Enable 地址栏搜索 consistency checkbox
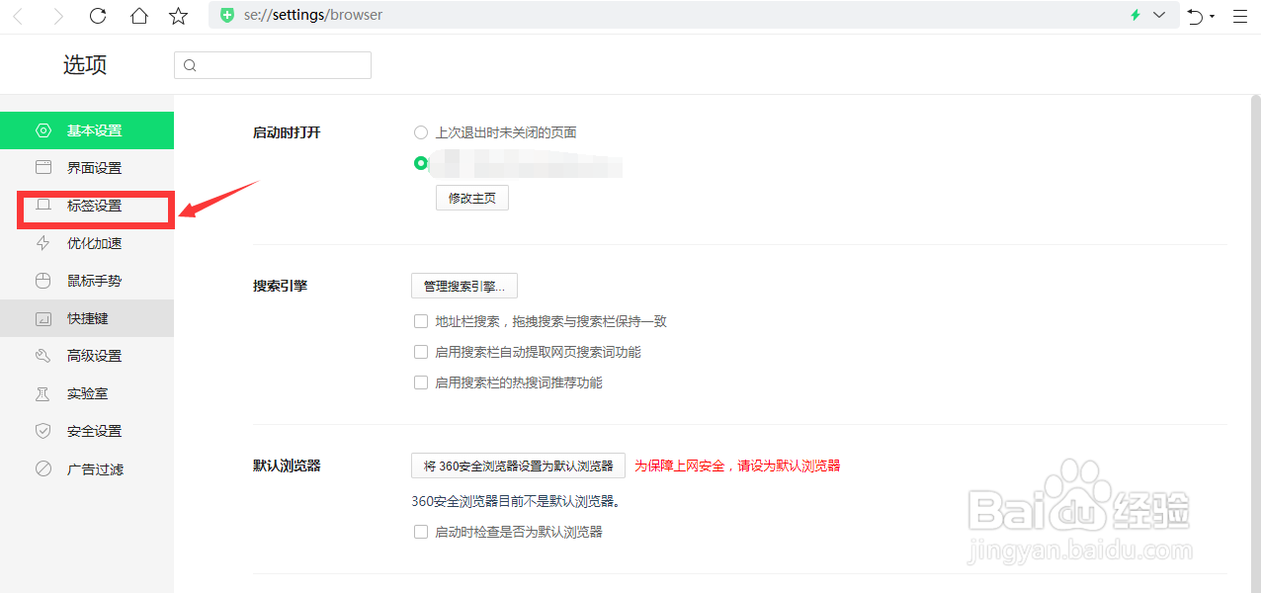The image size is (1261, 593). [x=421, y=321]
